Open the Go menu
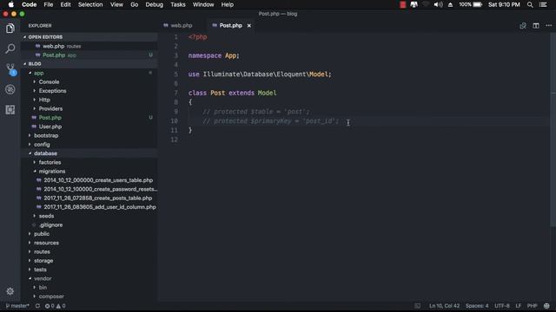Screen dimensions: 556x312 (135, 4)
